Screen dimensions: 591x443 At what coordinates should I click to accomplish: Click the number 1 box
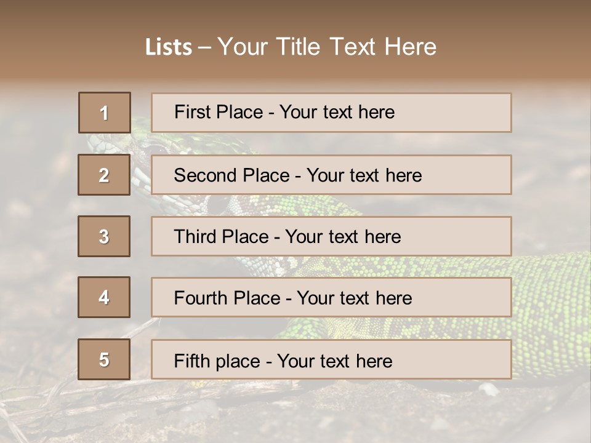point(104,113)
